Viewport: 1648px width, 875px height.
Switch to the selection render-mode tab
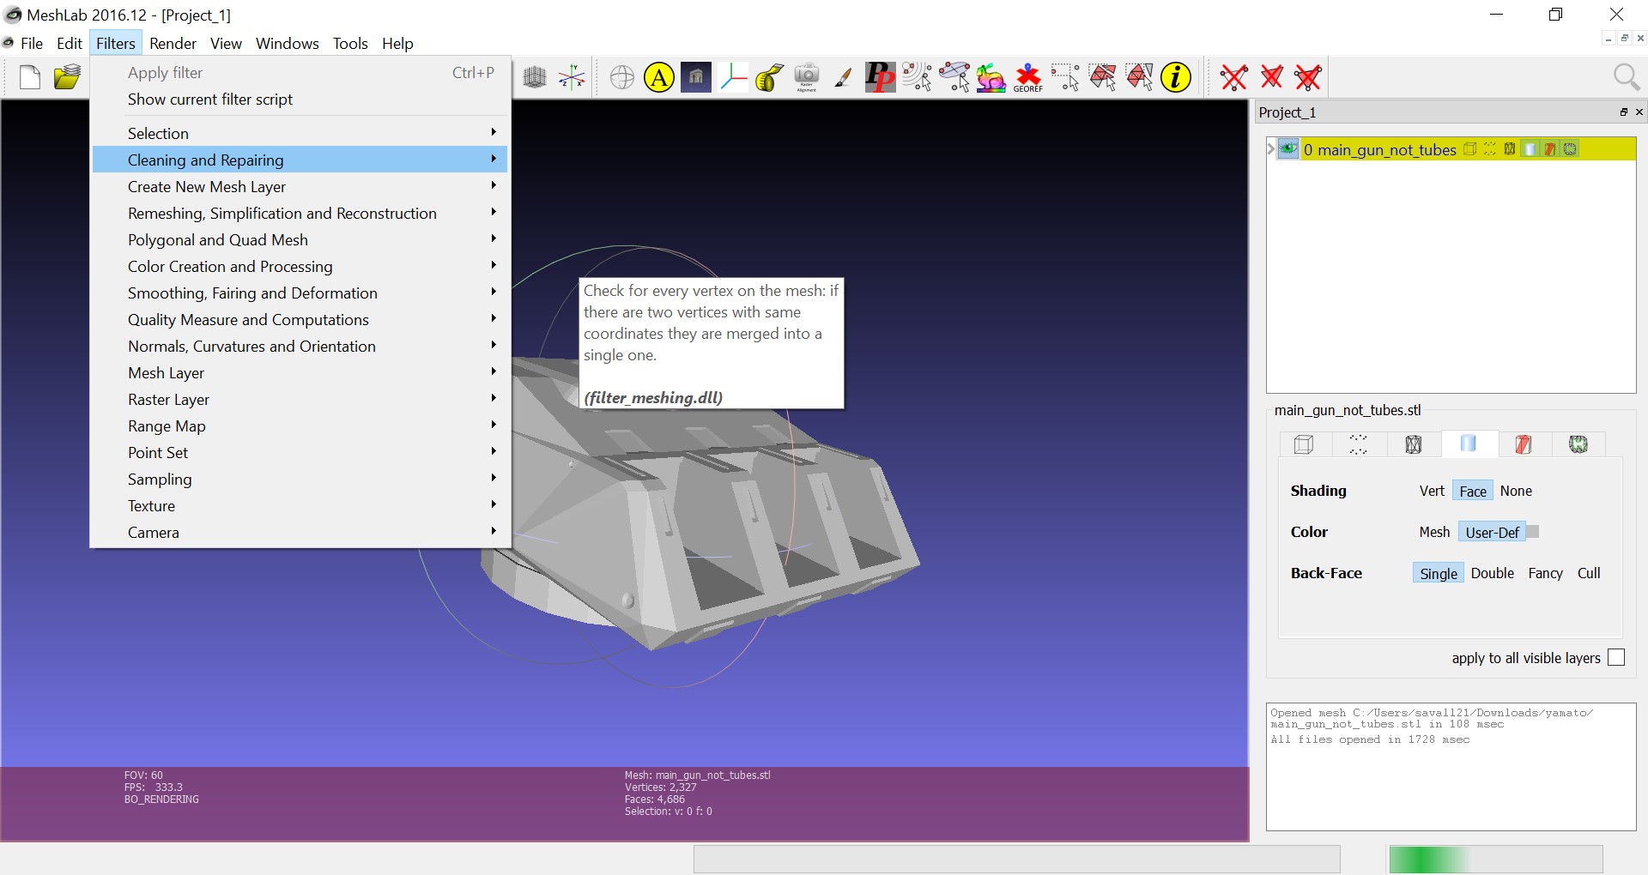click(1524, 444)
